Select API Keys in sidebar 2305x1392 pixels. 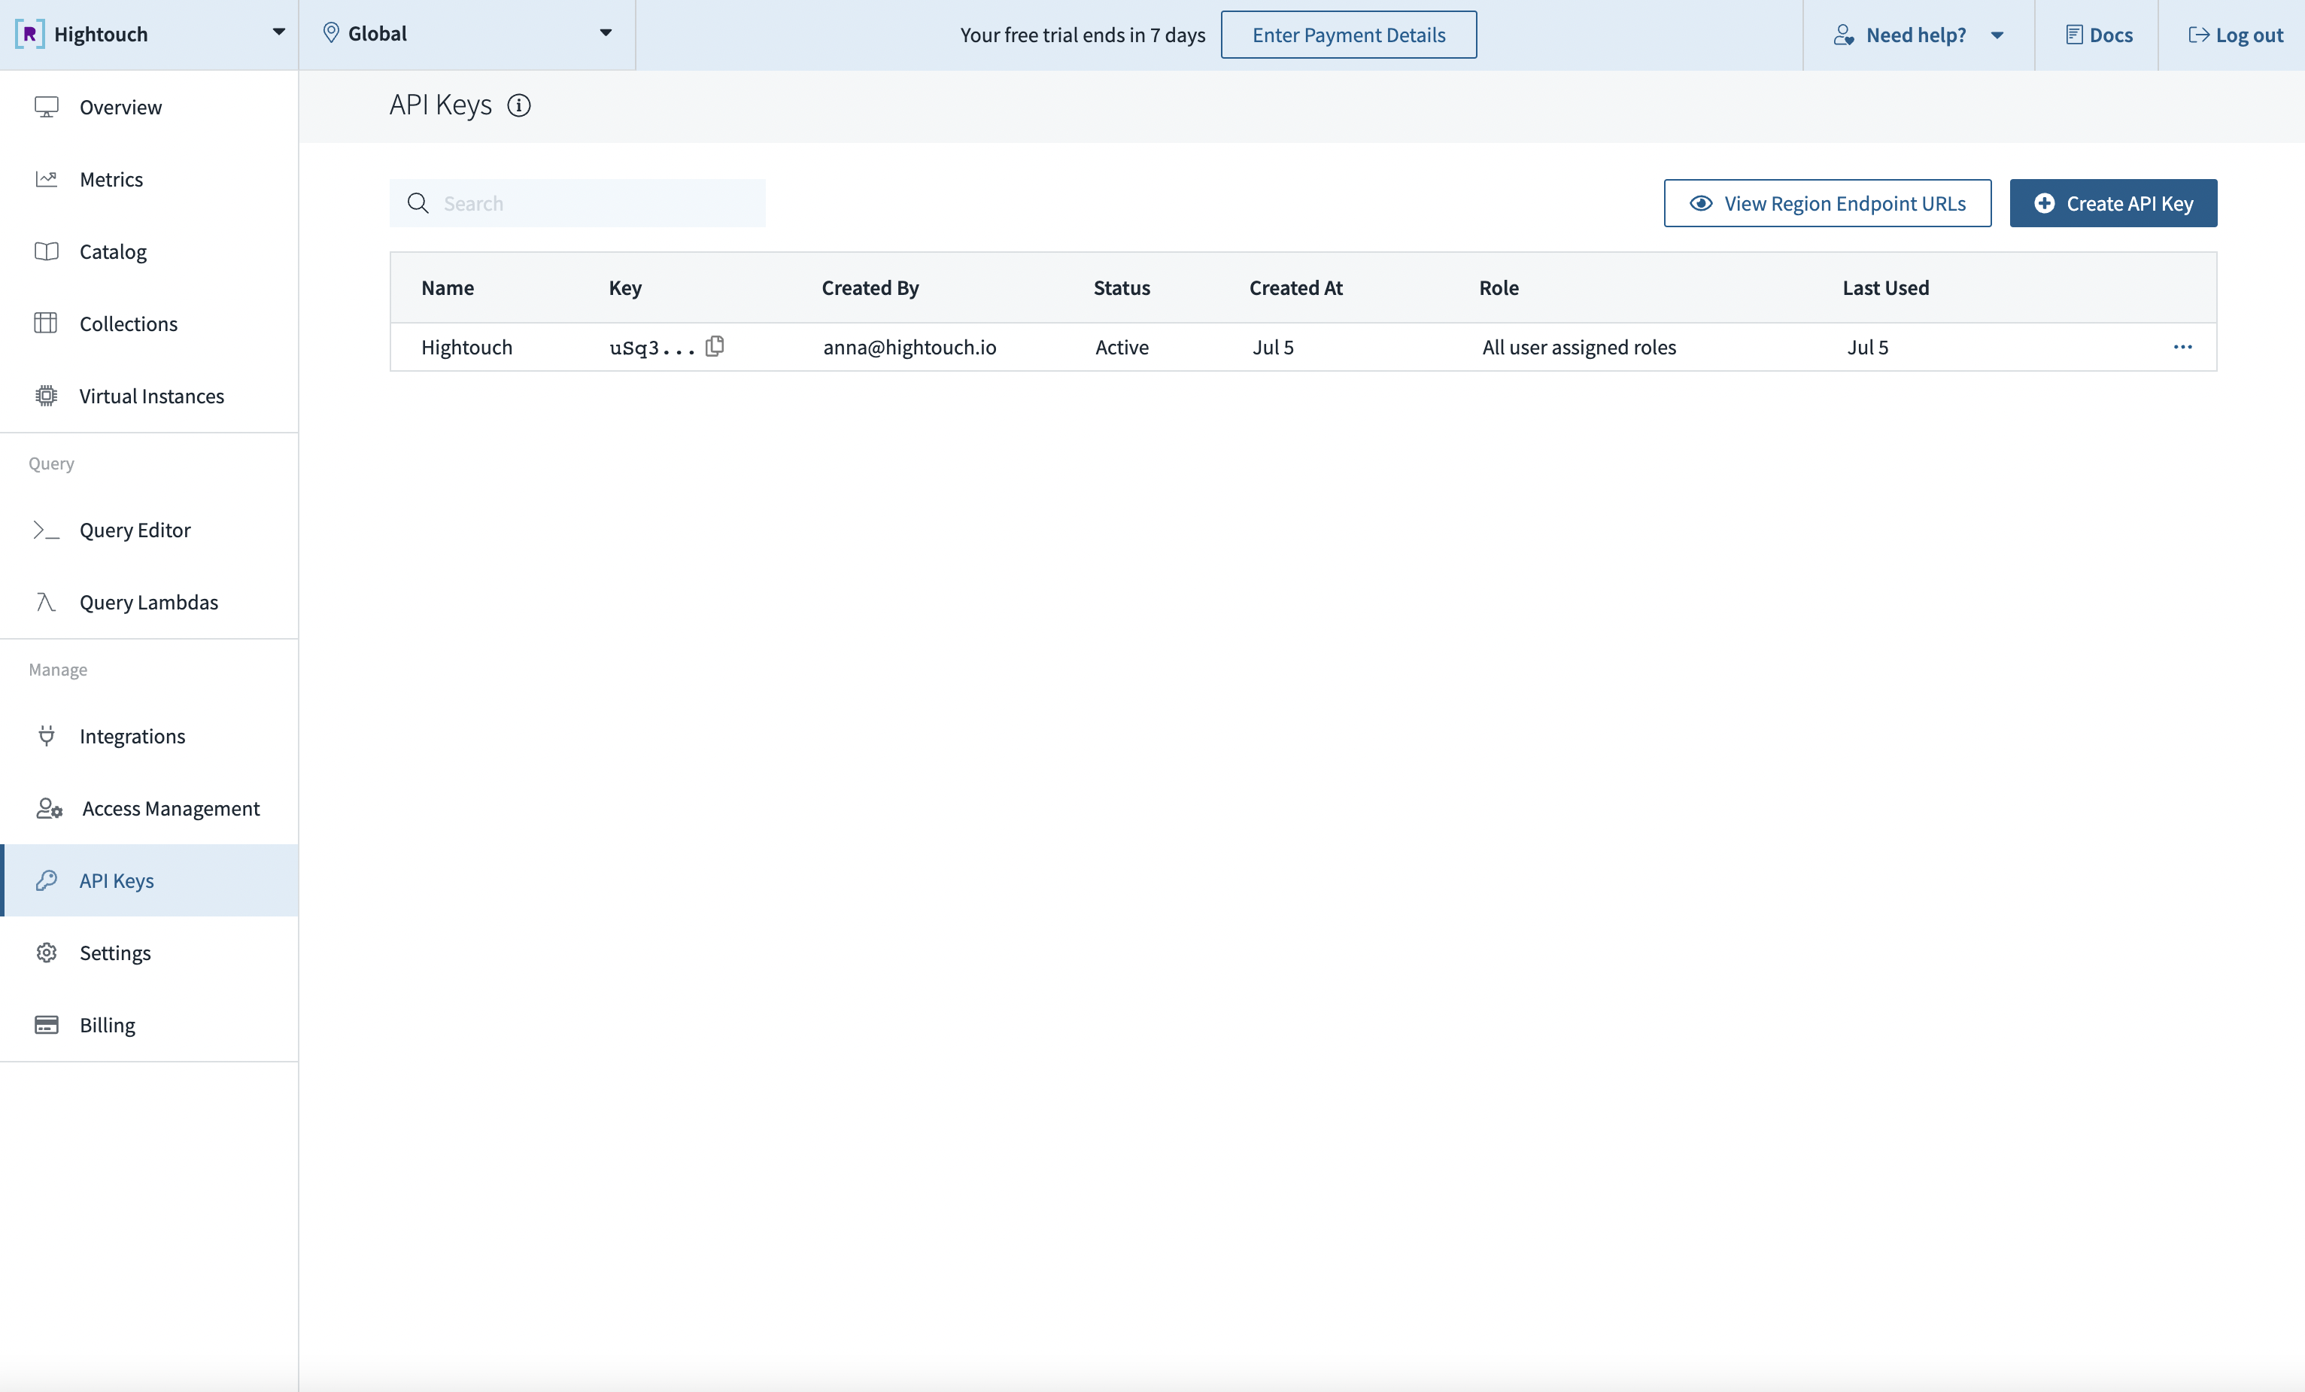point(150,880)
